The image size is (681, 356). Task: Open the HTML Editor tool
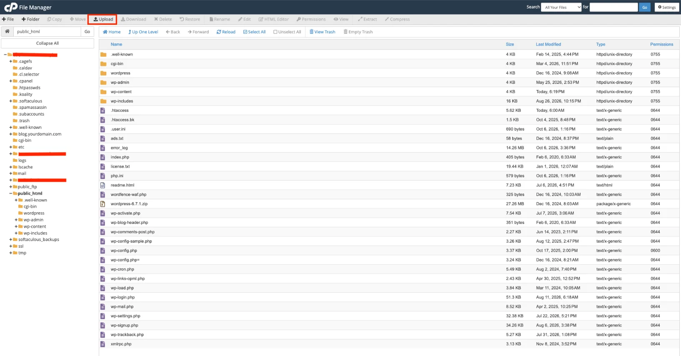(x=274, y=19)
